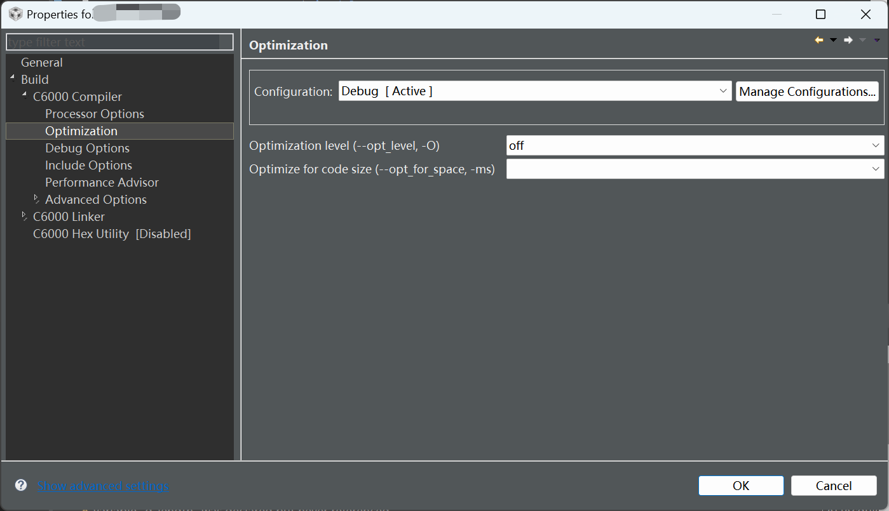
Task: Click the Properties window app icon
Action: coord(15,14)
